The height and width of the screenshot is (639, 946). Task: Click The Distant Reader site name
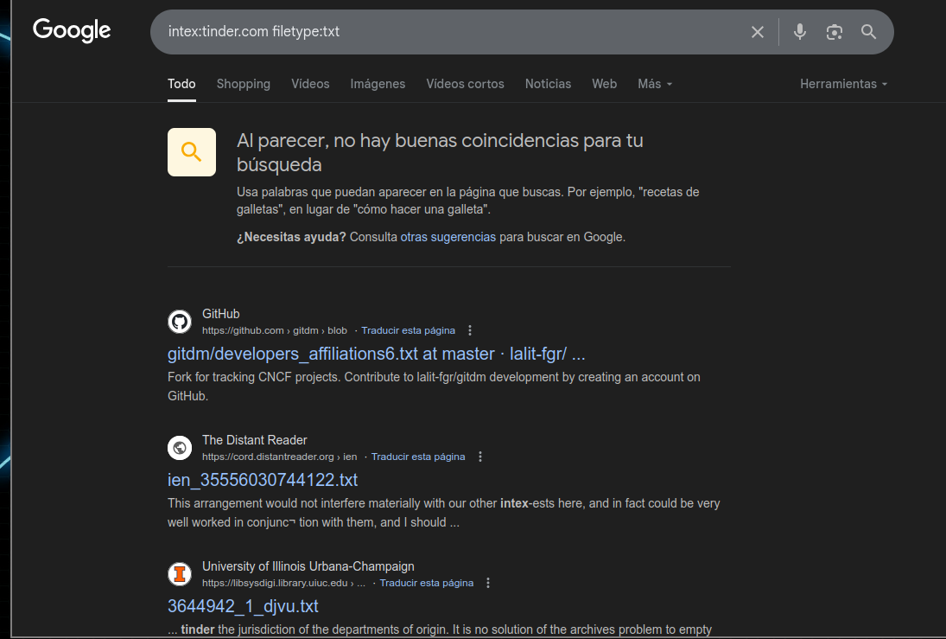point(255,440)
